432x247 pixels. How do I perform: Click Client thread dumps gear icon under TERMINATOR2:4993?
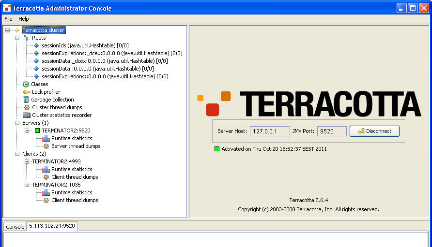point(46,177)
